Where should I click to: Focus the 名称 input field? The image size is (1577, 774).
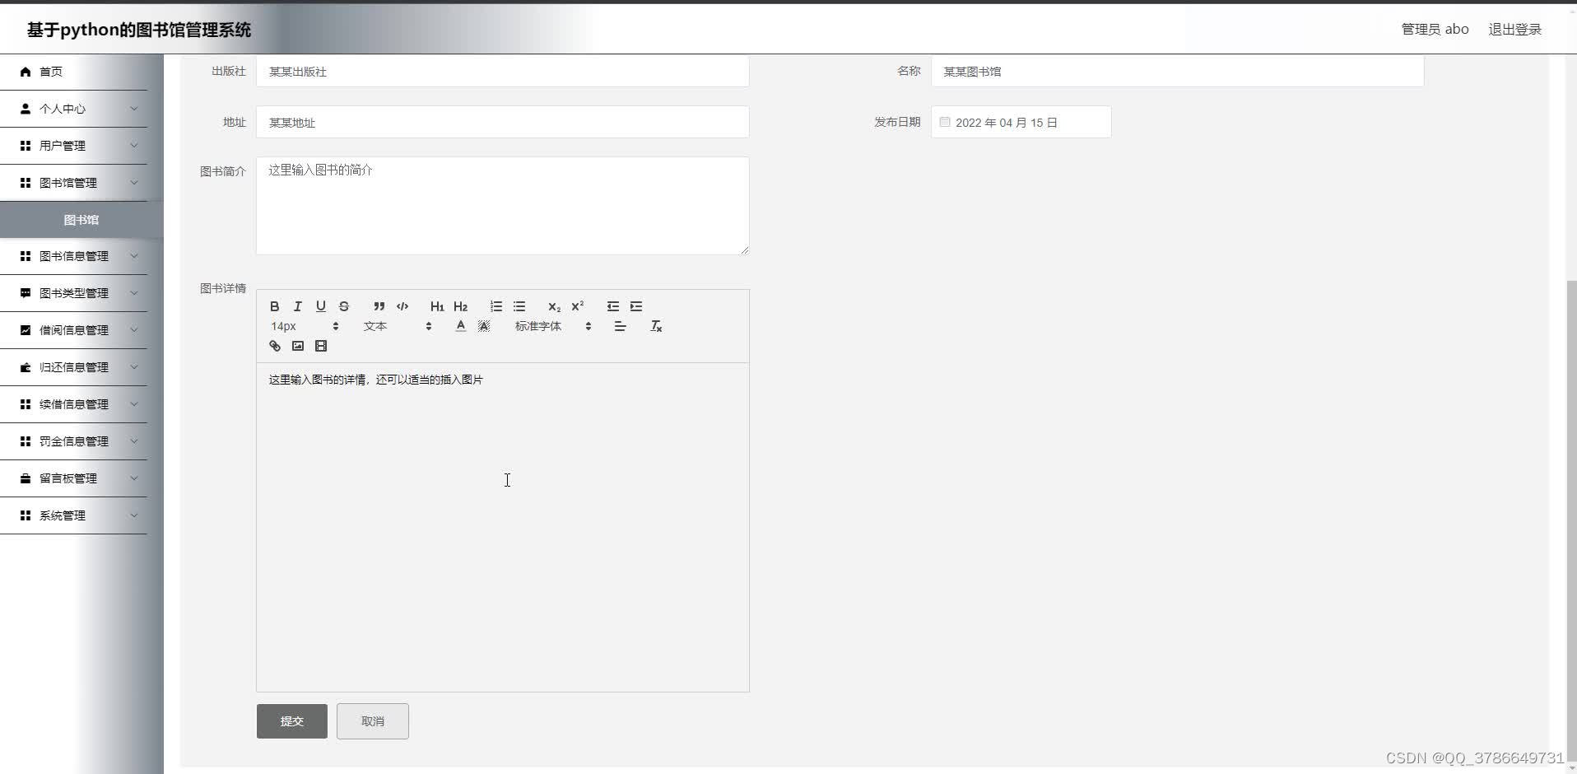pos(1178,72)
